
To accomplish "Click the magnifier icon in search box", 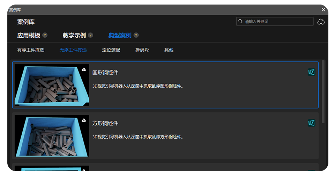I will 240,21.
